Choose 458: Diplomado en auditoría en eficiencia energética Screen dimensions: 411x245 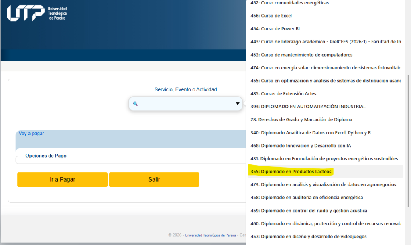pos(307,197)
